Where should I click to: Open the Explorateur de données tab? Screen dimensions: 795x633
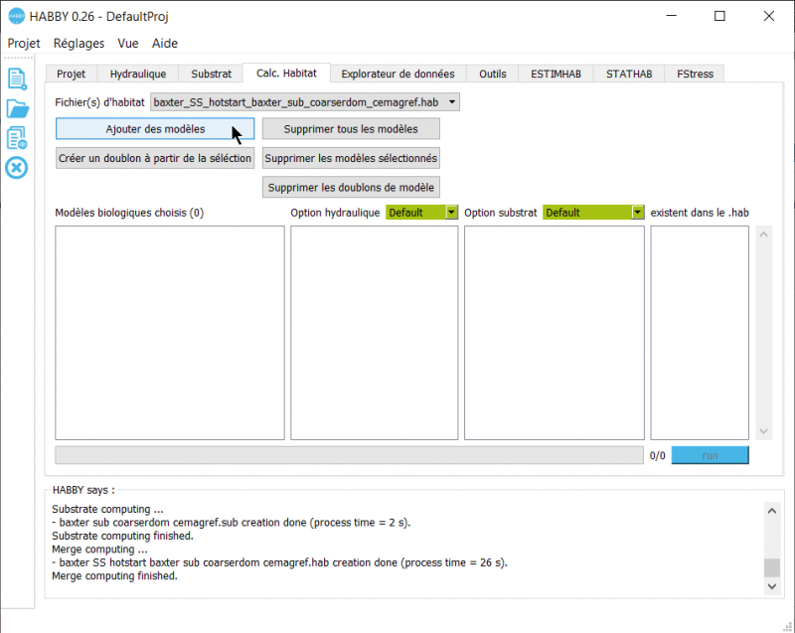tap(397, 73)
